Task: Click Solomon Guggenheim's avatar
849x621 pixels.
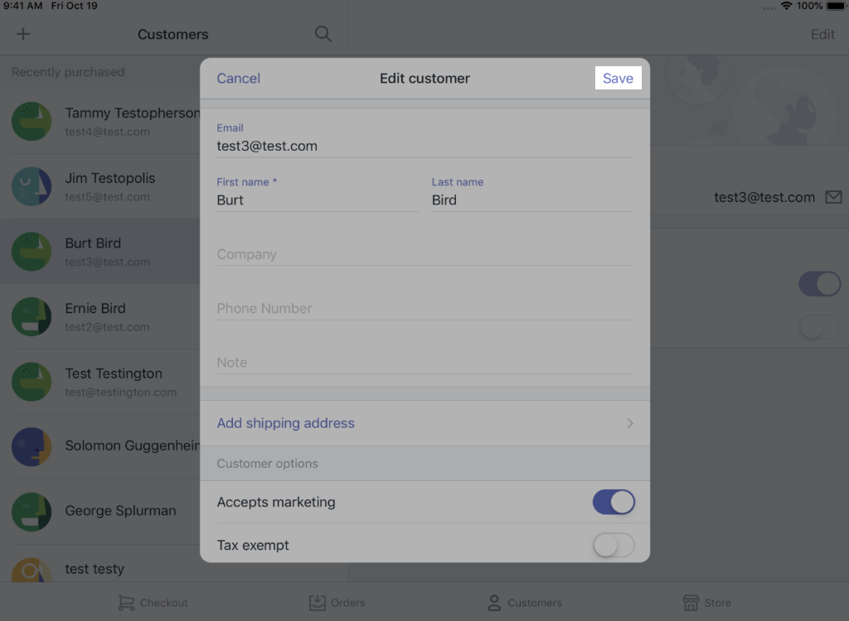Action: [x=32, y=446]
